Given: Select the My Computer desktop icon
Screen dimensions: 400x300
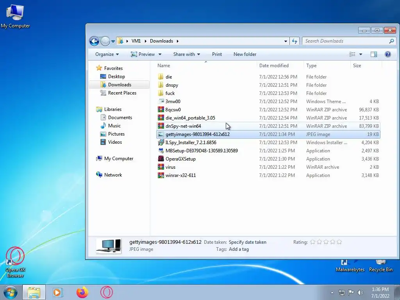Looking at the screenshot, I should [x=15, y=16].
